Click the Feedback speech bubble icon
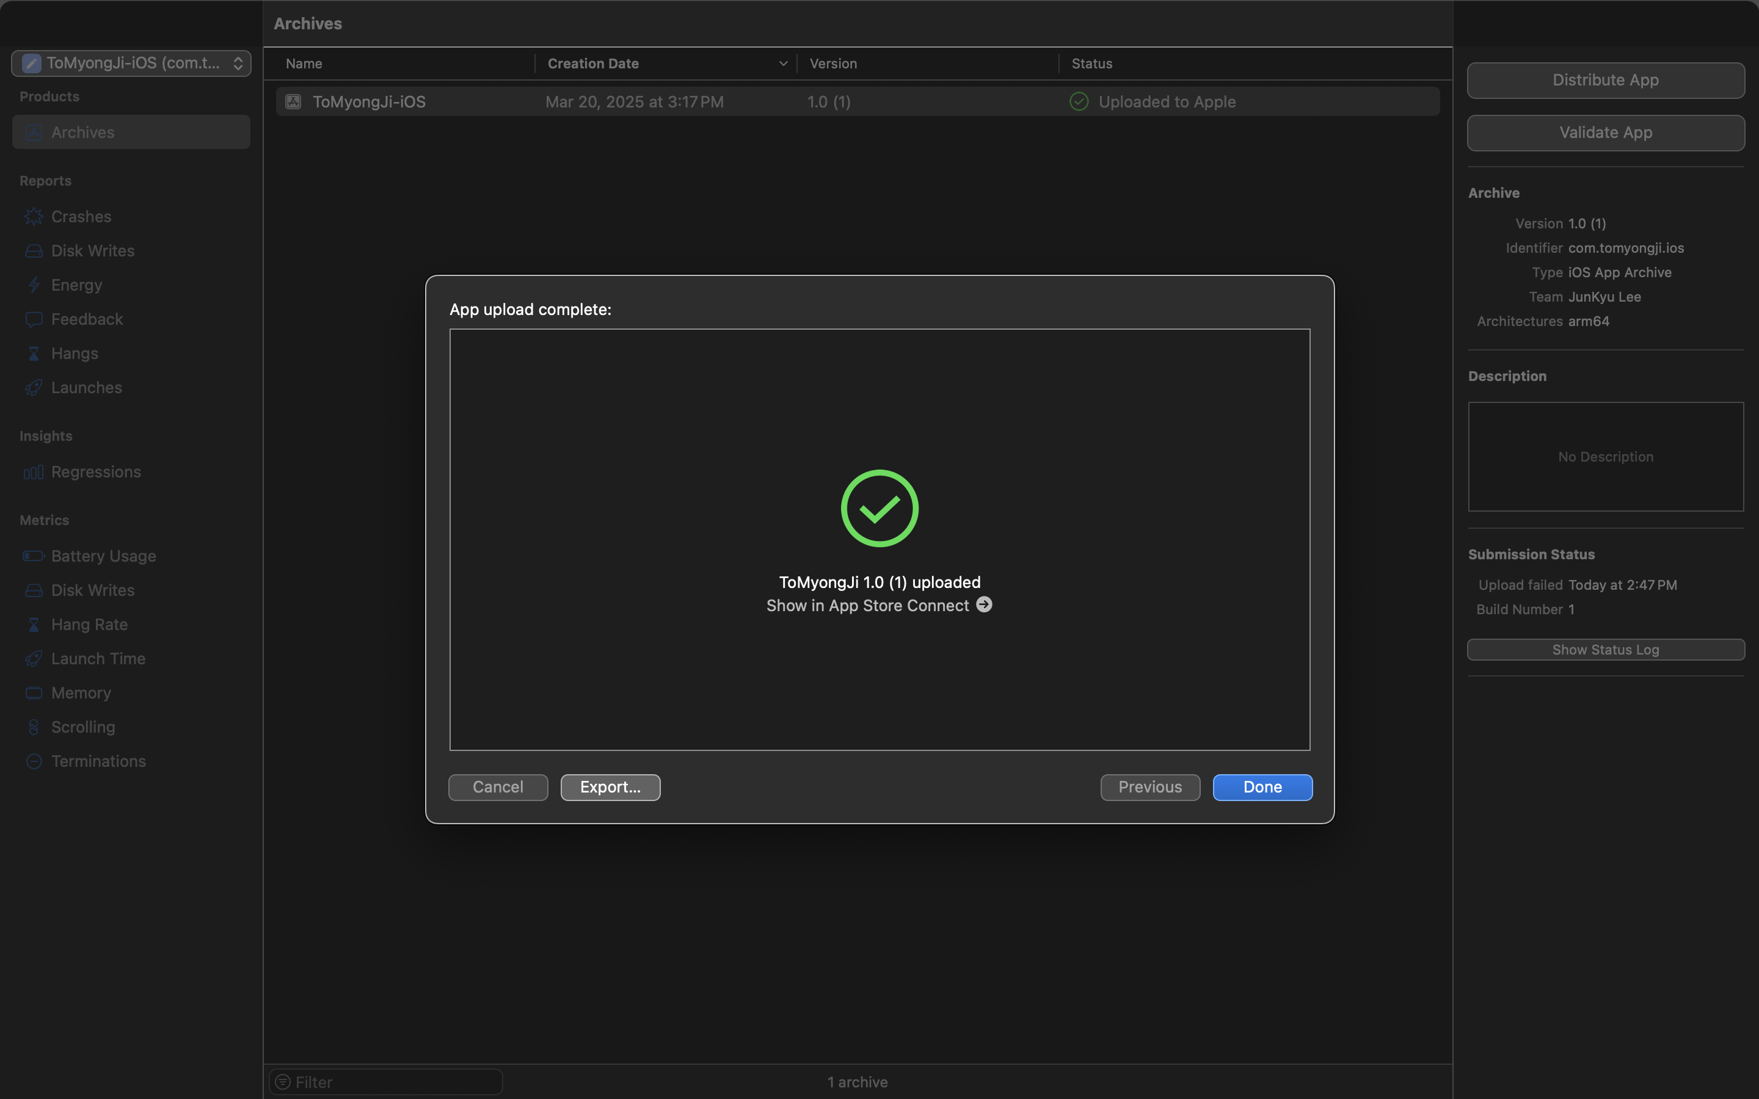The width and height of the screenshot is (1759, 1099). coord(34,319)
